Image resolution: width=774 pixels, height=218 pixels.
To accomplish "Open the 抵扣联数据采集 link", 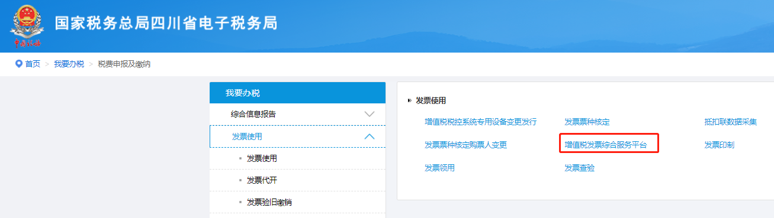I will tap(730, 122).
